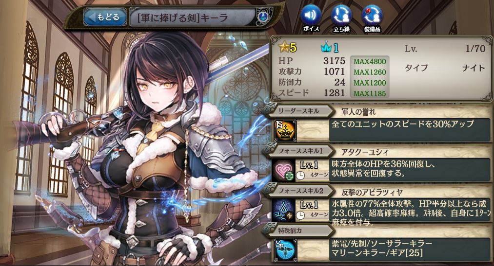Click the MAX4800 HP stat value

click(370, 61)
